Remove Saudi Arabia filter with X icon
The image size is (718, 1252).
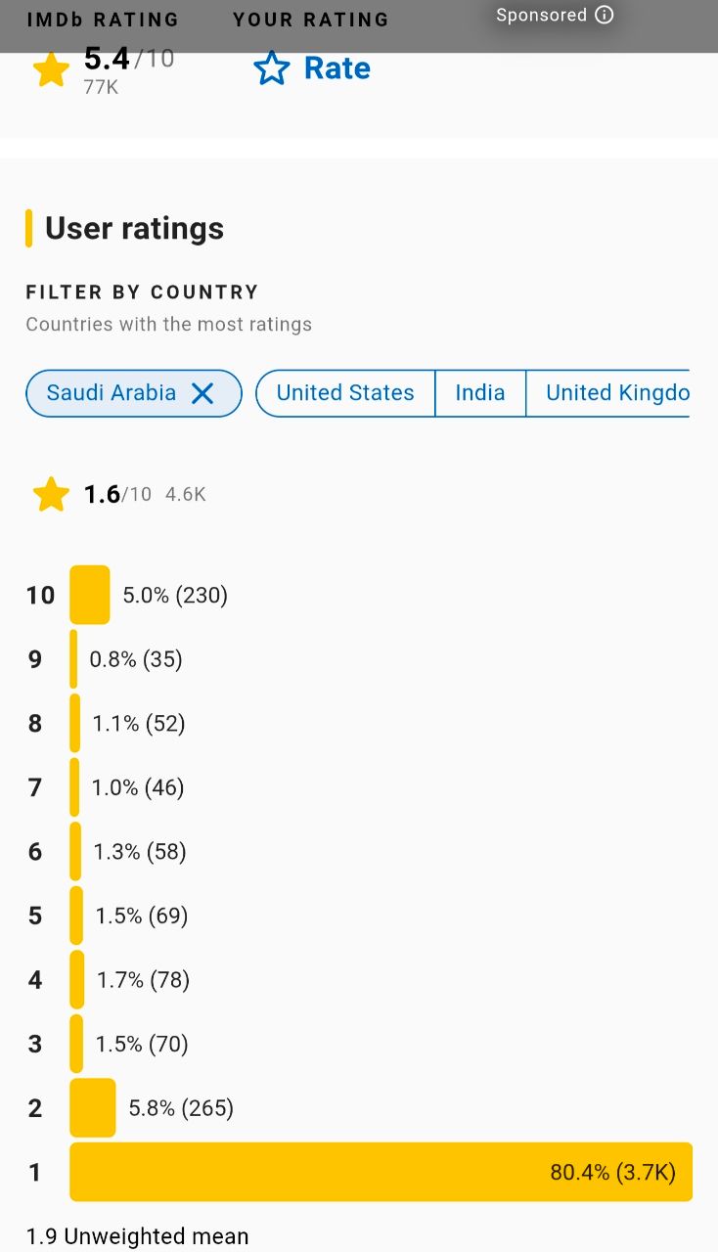click(x=202, y=393)
